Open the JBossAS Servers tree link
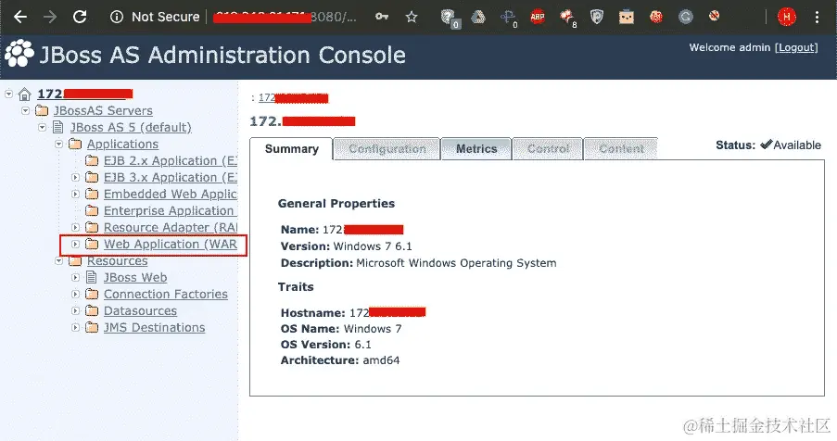Screen dimensions: 837x441 pos(103,110)
